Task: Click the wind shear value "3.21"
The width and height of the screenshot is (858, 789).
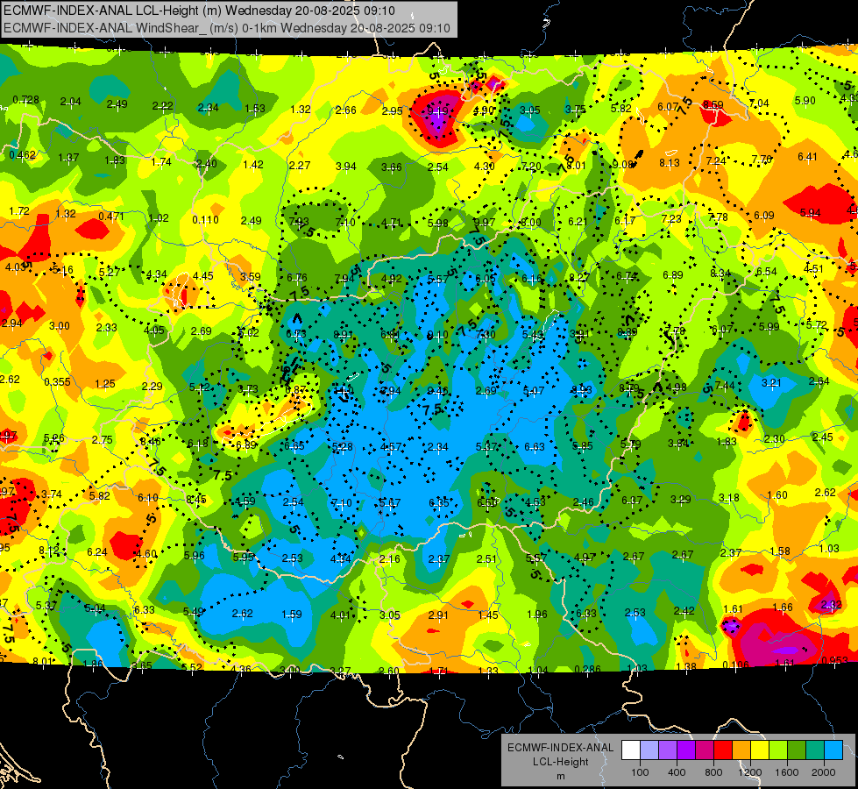Action: click(x=771, y=383)
